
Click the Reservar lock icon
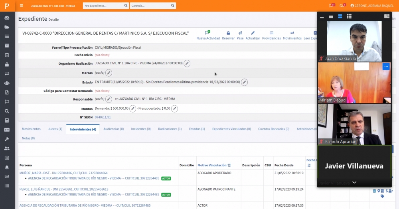228,33
